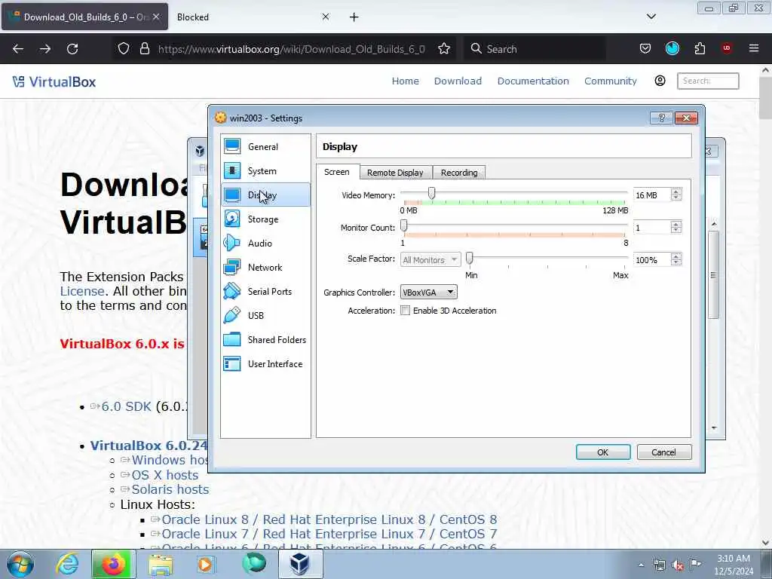The image size is (772, 579).
Task: Go forward in Firefox browser
Action: tap(44, 49)
